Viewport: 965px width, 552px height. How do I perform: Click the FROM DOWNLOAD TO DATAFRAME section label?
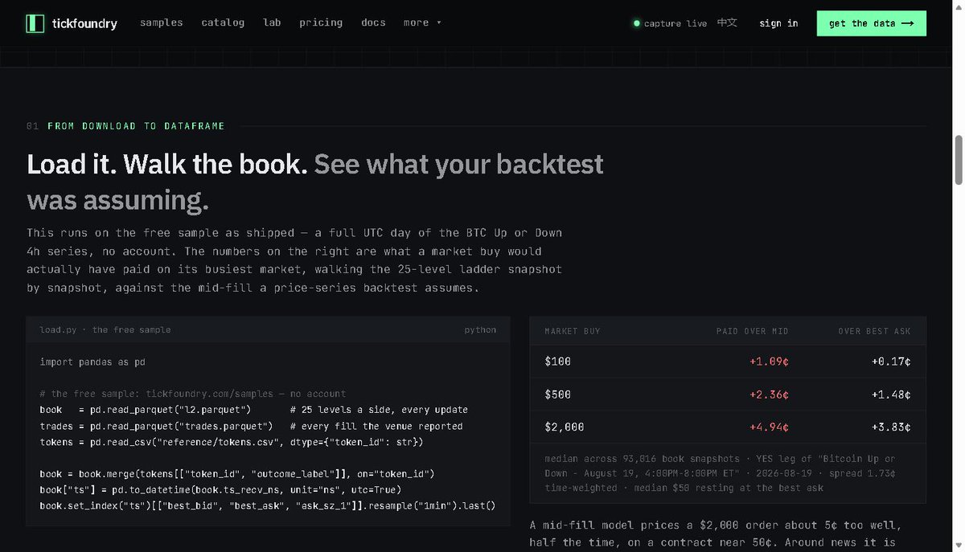point(136,126)
